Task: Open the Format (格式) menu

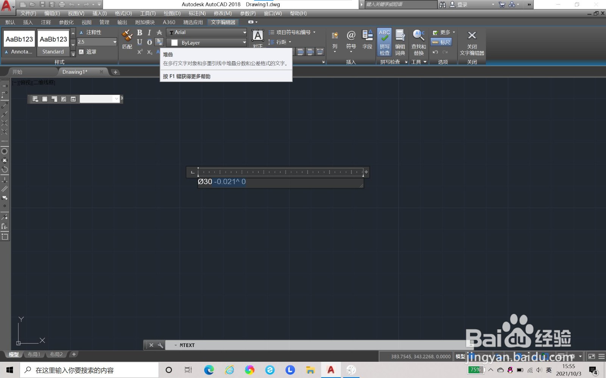Action: (123, 13)
